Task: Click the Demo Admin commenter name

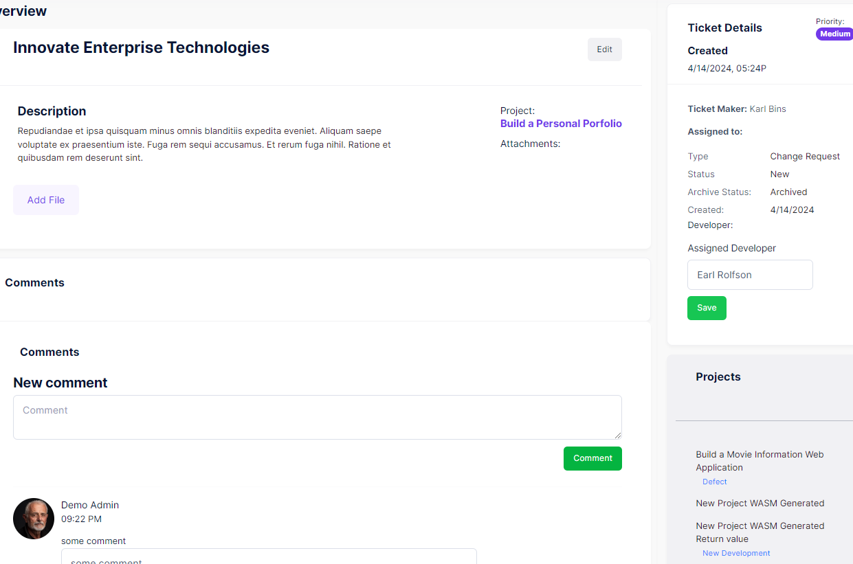Action: pyautogui.click(x=90, y=505)
